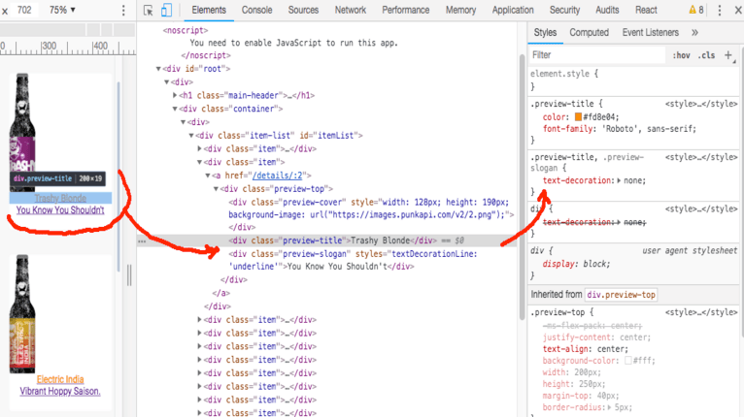Click the three-dot gutter on selected row
The width and height of the screenshot is (744, 417).
[144, 241]
